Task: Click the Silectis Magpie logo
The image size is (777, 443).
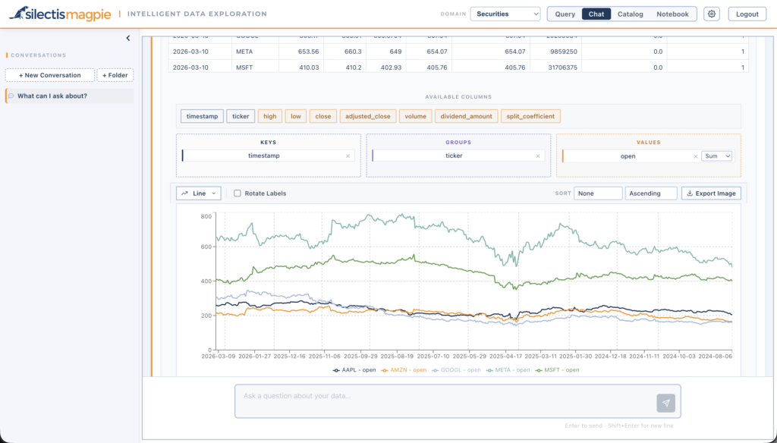Action: point(61,14)
